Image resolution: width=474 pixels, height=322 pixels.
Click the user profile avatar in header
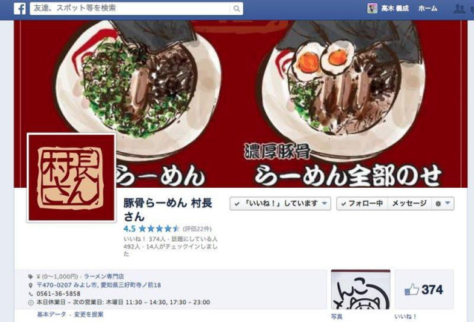372,8
